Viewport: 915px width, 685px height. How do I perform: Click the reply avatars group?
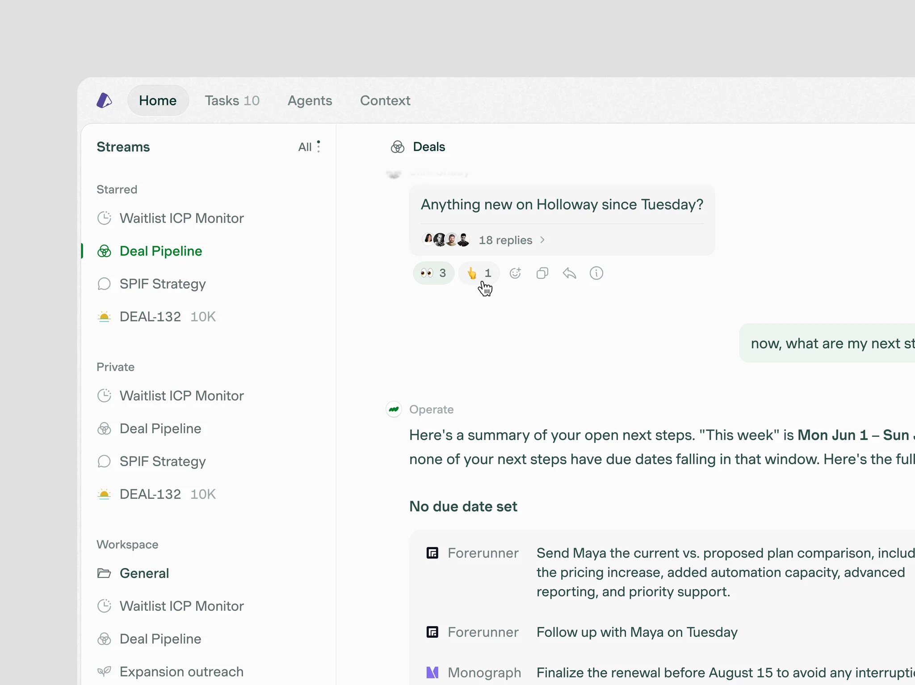coord(446,240)
